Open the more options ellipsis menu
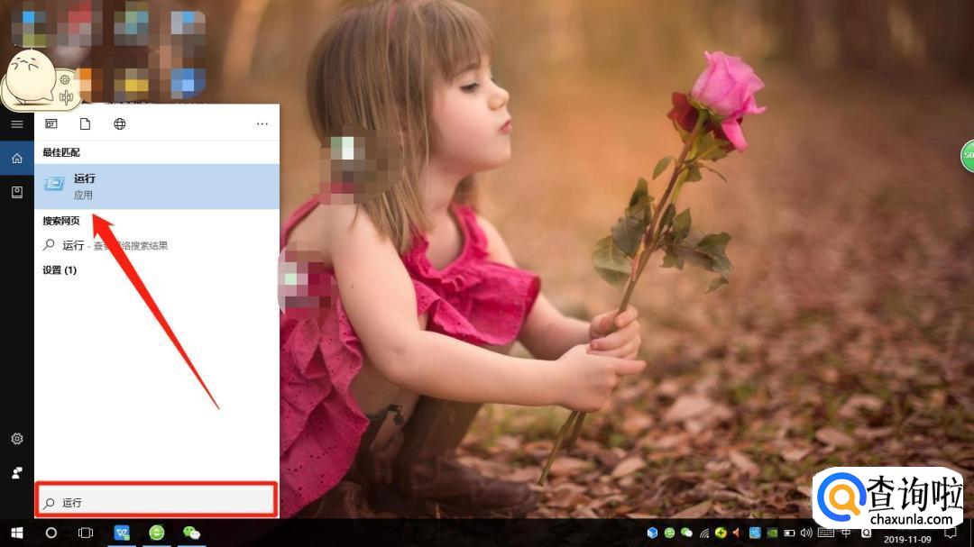Image resolution: width=974 pixels, height=547 pixels. pyautogui.click(x=262, y=123)
